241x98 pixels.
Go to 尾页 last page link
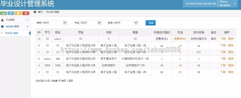tap(71, 81)
